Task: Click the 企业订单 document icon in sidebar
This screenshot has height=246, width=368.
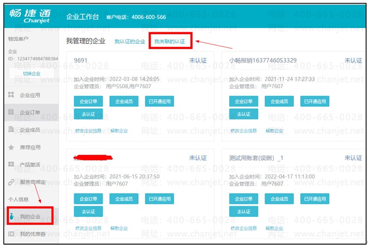Action: click(x=11, y=112)
